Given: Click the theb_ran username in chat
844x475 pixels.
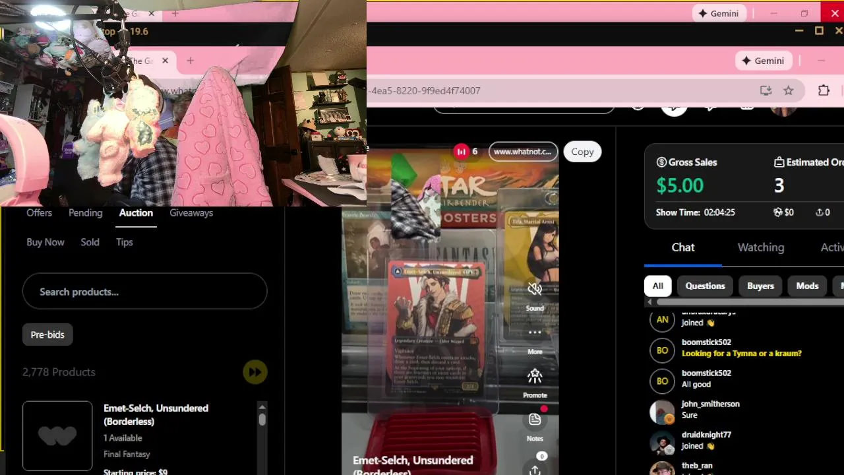Looking at the screenshot, I should coord(697,466).
